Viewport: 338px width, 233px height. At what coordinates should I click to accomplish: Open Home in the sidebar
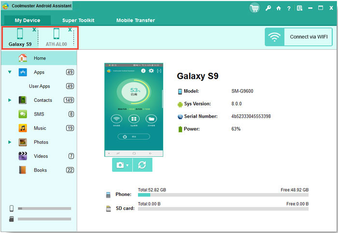click(x=39, y=58)
